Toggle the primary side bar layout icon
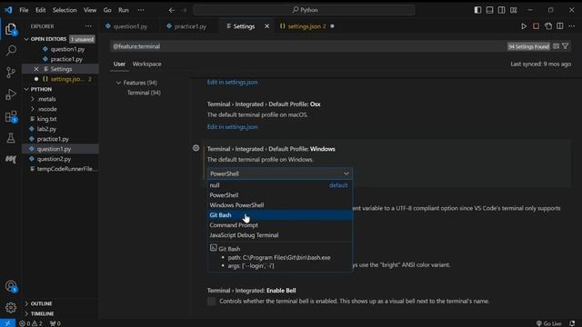This screenshot has width=582, height=327. (x=477, y=10)
